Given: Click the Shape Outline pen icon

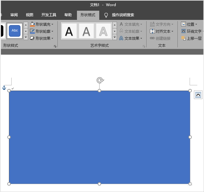Looking at the screenshot, I should pyautogui.click(x=32, y=31).
